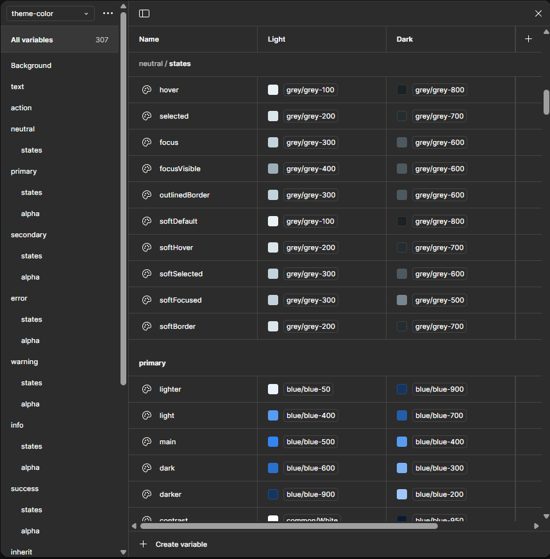Select the secondary group
Screen dimensions: 550x559
(28, 235)
